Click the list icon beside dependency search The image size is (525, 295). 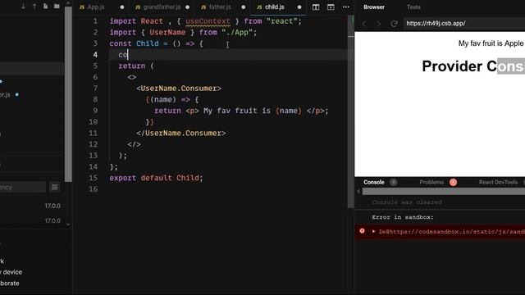(55, 188)
